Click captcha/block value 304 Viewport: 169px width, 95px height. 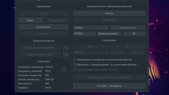(47, 83)
